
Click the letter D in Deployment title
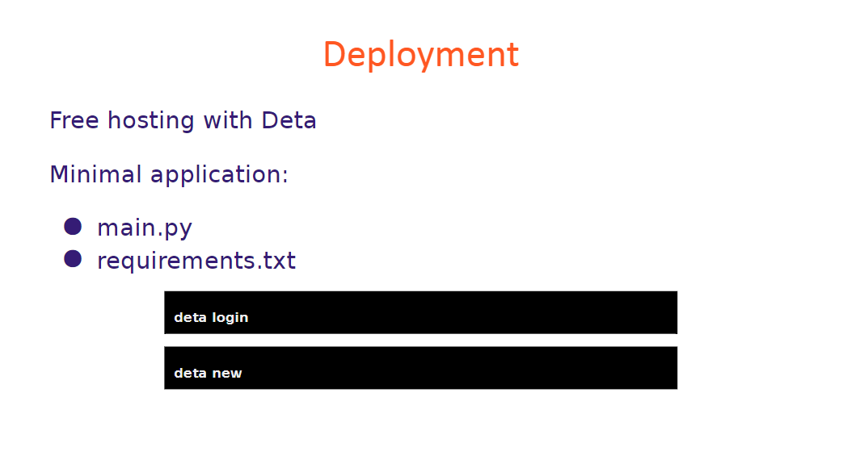pos(334,55)
